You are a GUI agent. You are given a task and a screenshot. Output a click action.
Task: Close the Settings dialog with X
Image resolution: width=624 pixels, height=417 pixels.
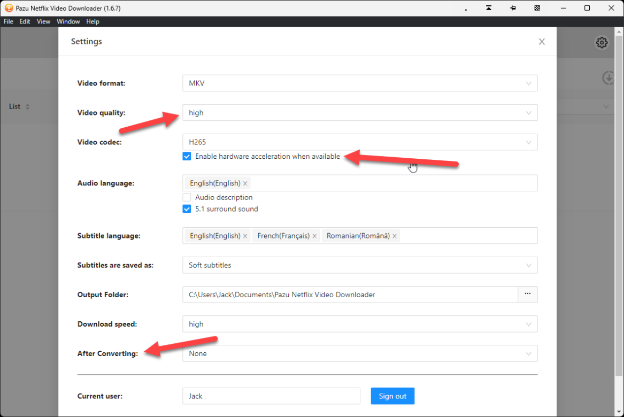pos(542,42)
